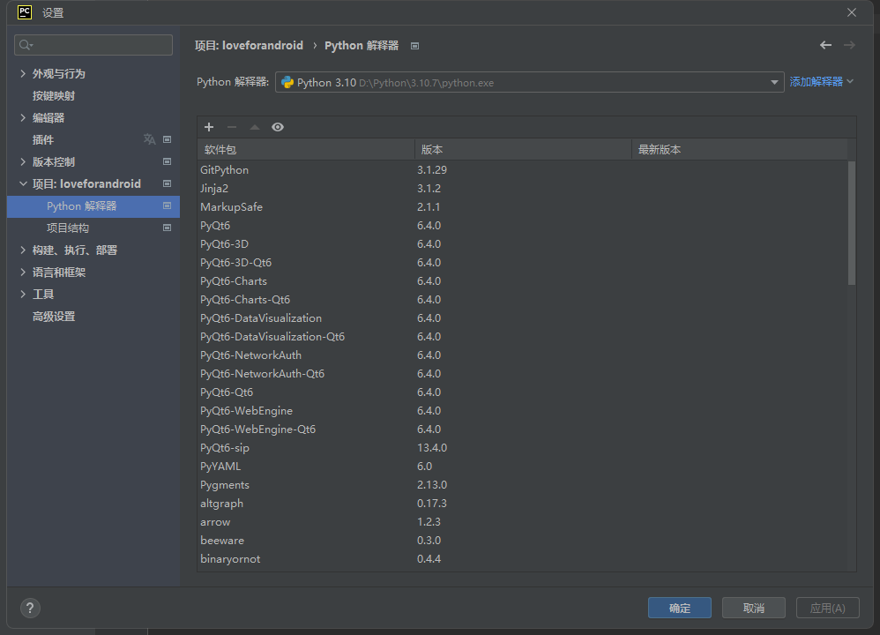
Task: Select the PyQt6-Qt6 package row
Action: [x=523, y=392]
